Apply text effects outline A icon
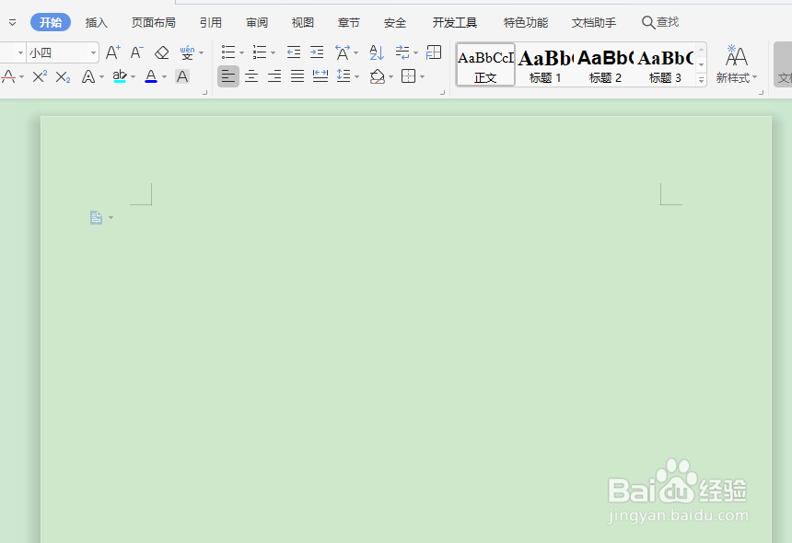This screenshot has width=792, height=543. 88,76
